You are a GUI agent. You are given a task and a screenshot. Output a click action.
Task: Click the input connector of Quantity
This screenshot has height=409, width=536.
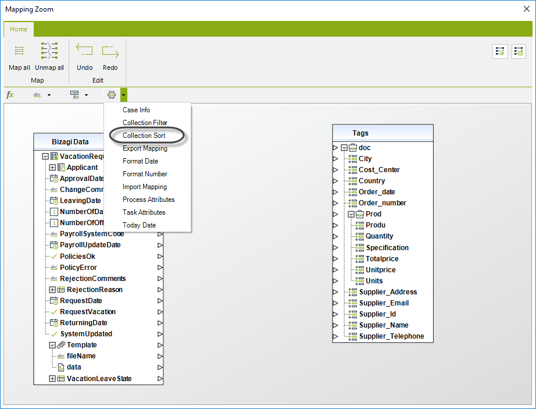pyautogui.click(x=335, y=236)
